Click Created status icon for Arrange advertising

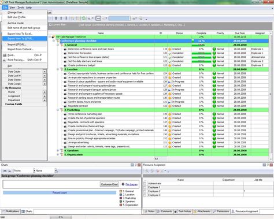[170, 143]
